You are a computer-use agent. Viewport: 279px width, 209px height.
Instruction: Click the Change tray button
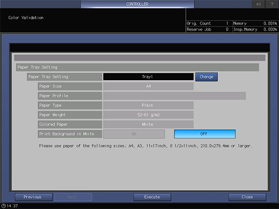(x=207, y=76)
